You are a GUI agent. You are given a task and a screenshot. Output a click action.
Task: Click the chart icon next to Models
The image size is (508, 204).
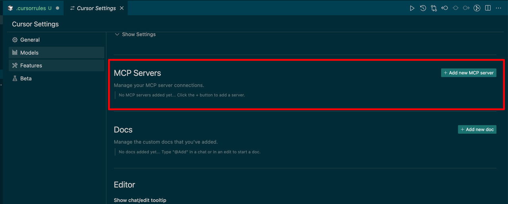tap(15, 53)
